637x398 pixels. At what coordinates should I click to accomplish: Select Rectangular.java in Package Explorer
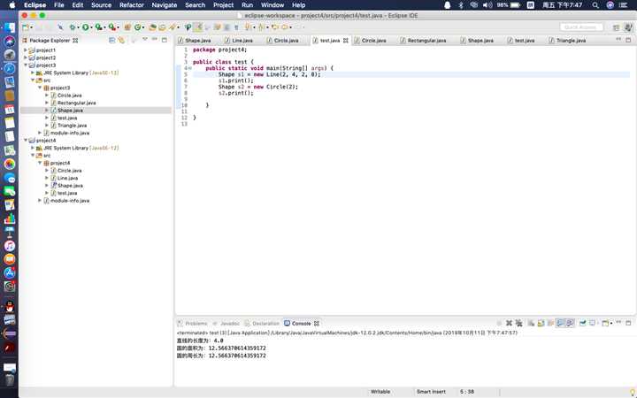click(76, 103)
